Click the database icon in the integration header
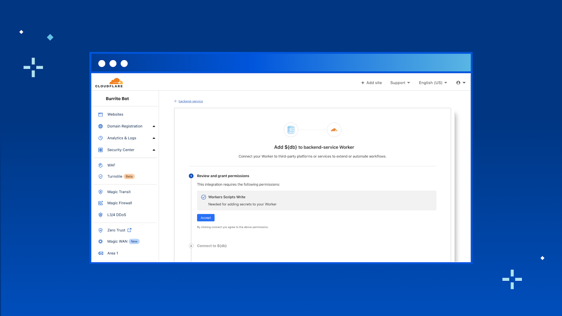The image size is (562, 316). [x=291, y=130]
